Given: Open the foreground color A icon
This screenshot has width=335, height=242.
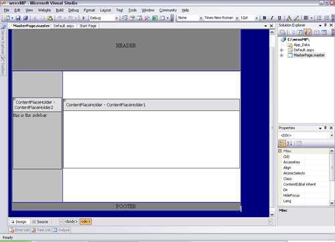Looking at the screenshot, I should [289, 18].
